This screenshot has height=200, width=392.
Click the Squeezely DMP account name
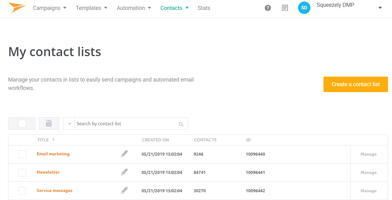coord(335,5)
